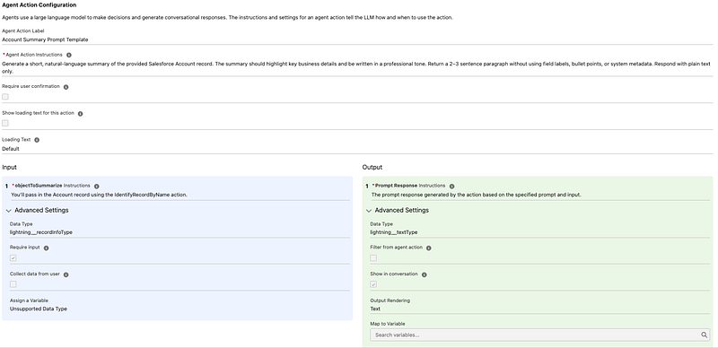
Task: Click info icon next to Show loading text
Action: point(80,114)
